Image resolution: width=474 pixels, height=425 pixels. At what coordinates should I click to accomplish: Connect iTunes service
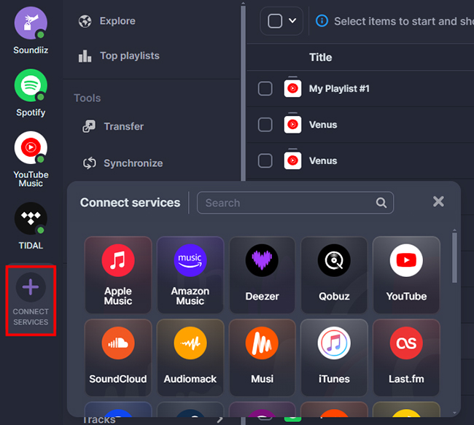(334, 357)
